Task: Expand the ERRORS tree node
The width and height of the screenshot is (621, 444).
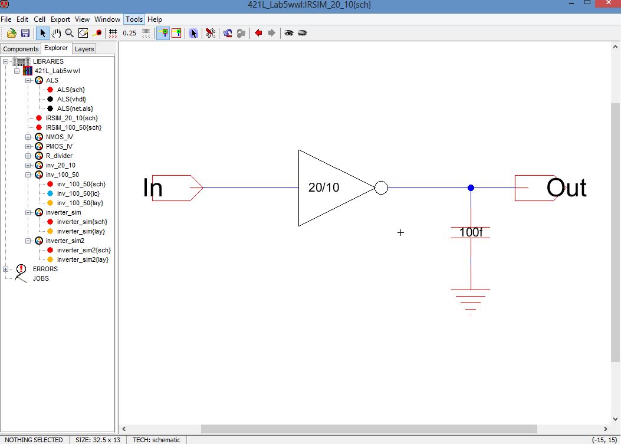Action: tap(6, 269)
